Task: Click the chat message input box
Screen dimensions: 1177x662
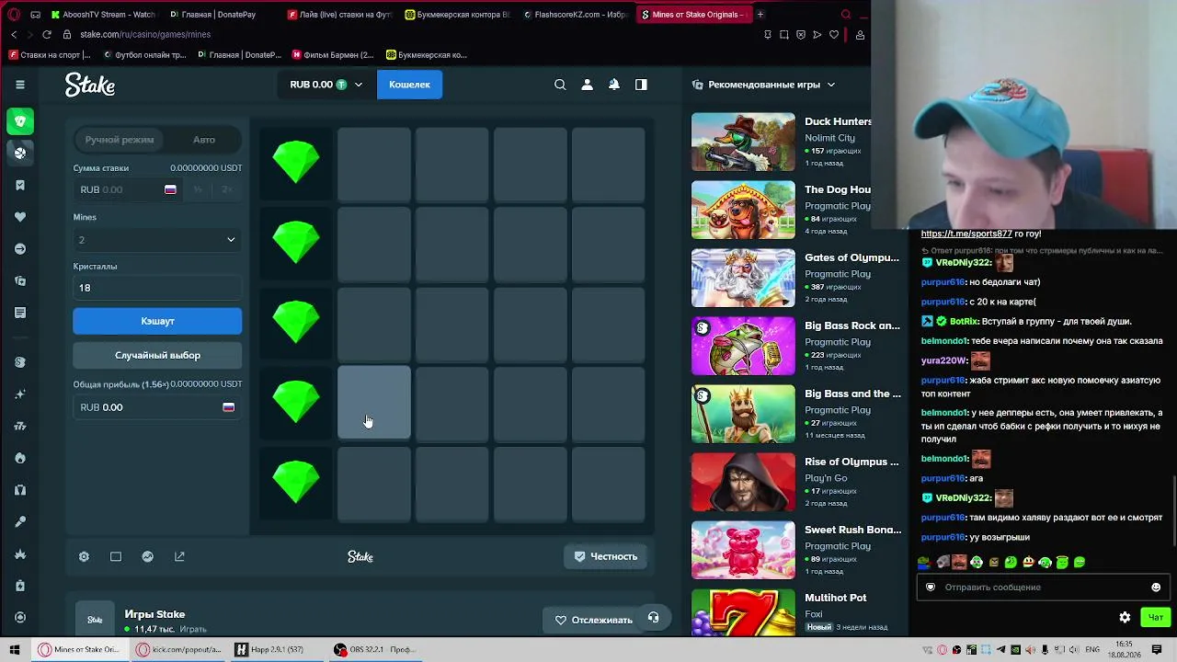Action: tap(1042, 587)
